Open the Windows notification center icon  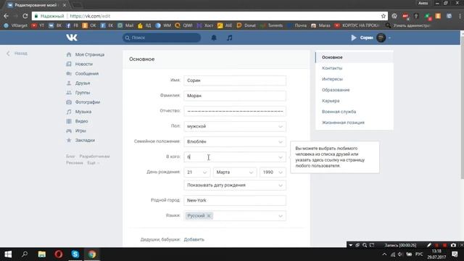455,254
